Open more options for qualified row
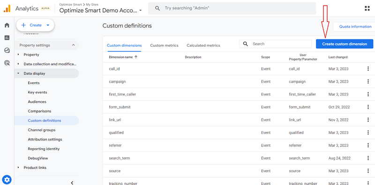This screenshot has width=375, height=185. pyautogui.click(x=368, y=133)
